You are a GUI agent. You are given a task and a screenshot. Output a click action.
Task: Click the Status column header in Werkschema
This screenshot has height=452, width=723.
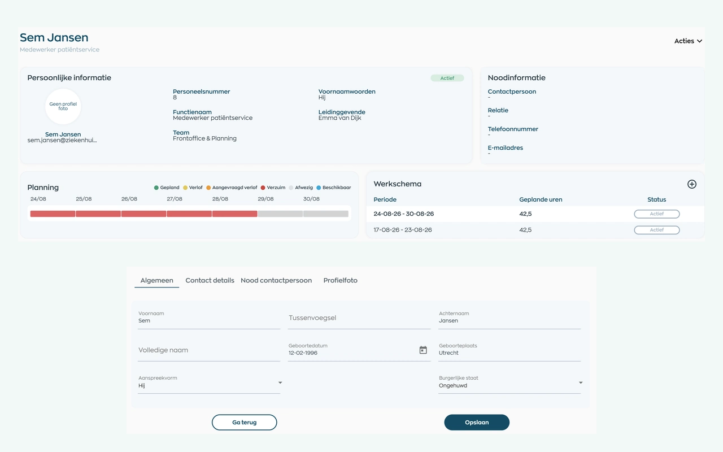point(657,199)
